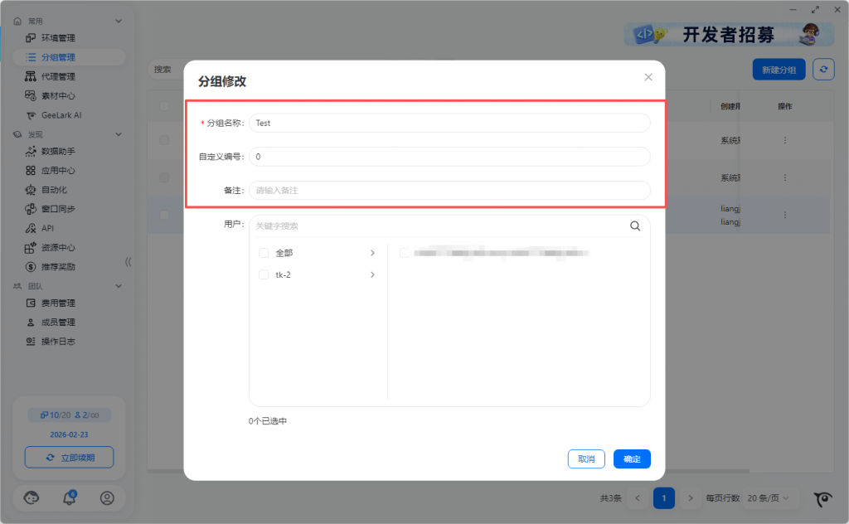The width and height of the screenshot is (849, 524).
Task: Click the 备注 input field
Action: pos(449,191)
